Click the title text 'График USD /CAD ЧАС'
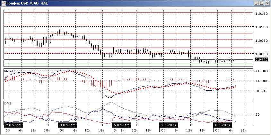The width and height of the screenshot is (271, 135). coord(27,3)
